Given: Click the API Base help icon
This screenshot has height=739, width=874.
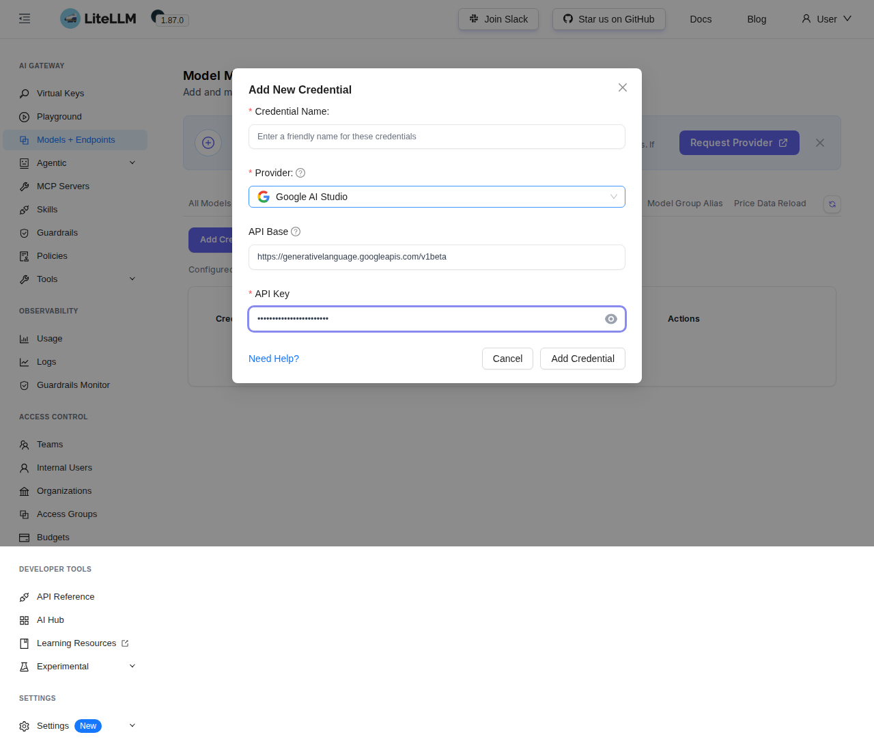Looking at the screenshot, I should (x=296, y=232).
